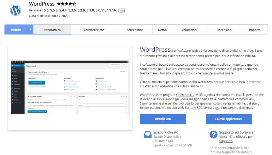Open the Screenshot tab
The width and height of the screenshot is (272, 155).
[135, 30]
